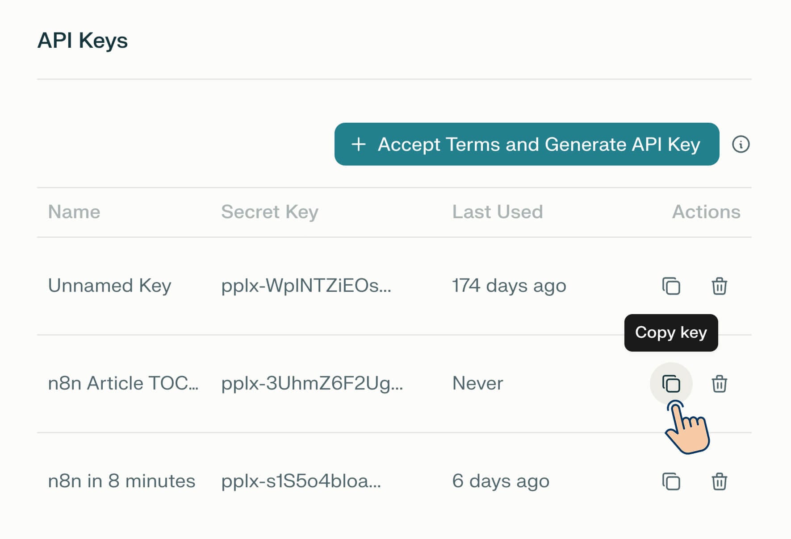The image size is (791, 539).
Task: Sort keys by the Name column
Action: click(74, 212)
